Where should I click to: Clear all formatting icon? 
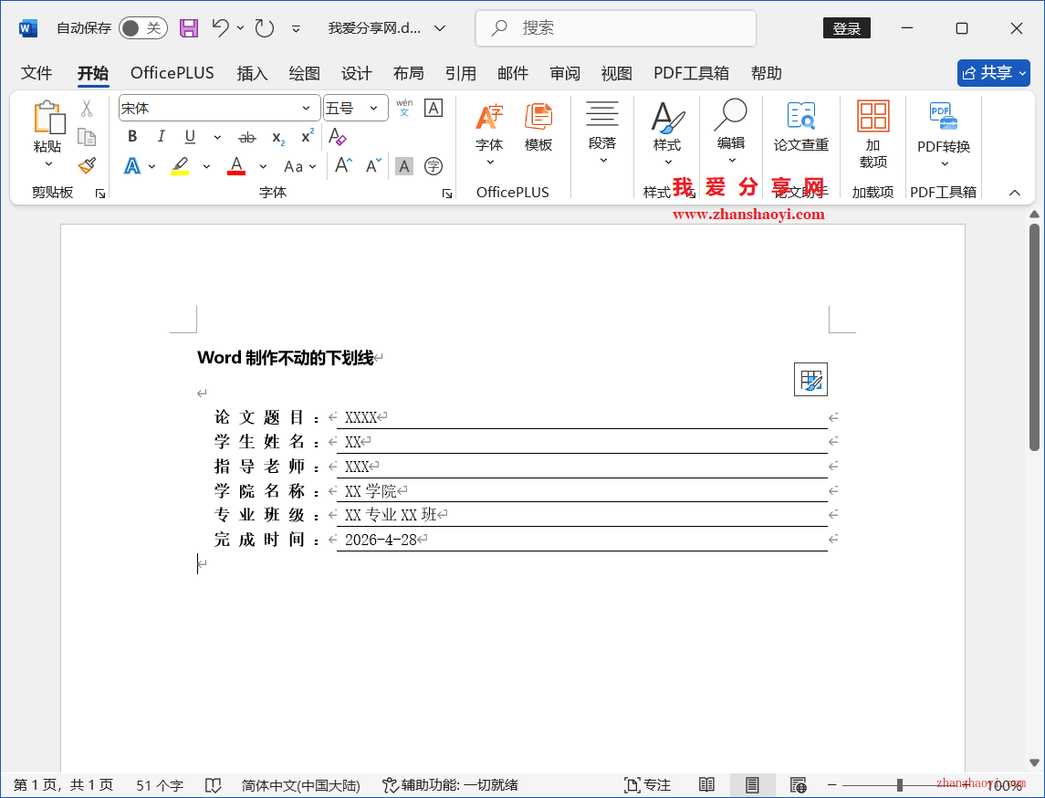pyautogui.click(x=337, y=137)
